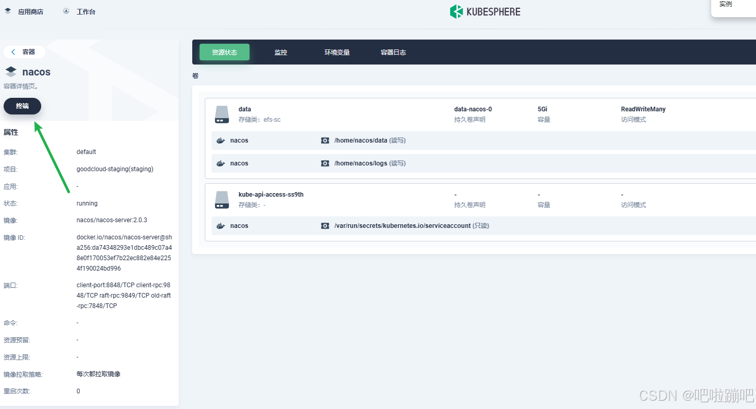Click the 每次都拉取镜像 pull policy value
Viewport: 756px width, 409px height.
click(x=98, y=374)
